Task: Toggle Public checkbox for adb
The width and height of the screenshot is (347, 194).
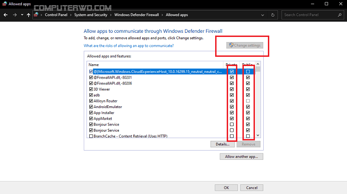Action: pyautogui.click(x=248, y=95)
